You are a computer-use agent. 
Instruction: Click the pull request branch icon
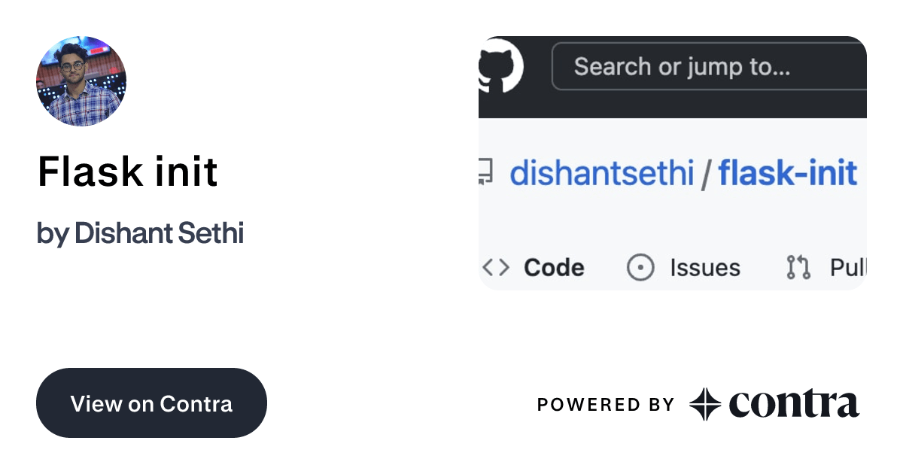tap(798, 268)
